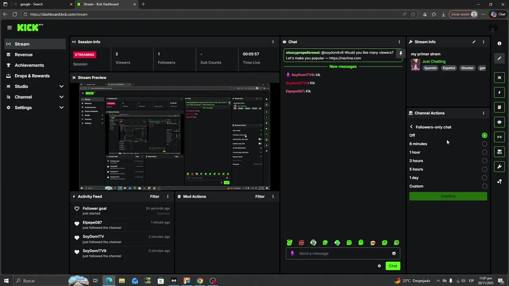Click the Spanish stream tag

[x=430, y=68]
